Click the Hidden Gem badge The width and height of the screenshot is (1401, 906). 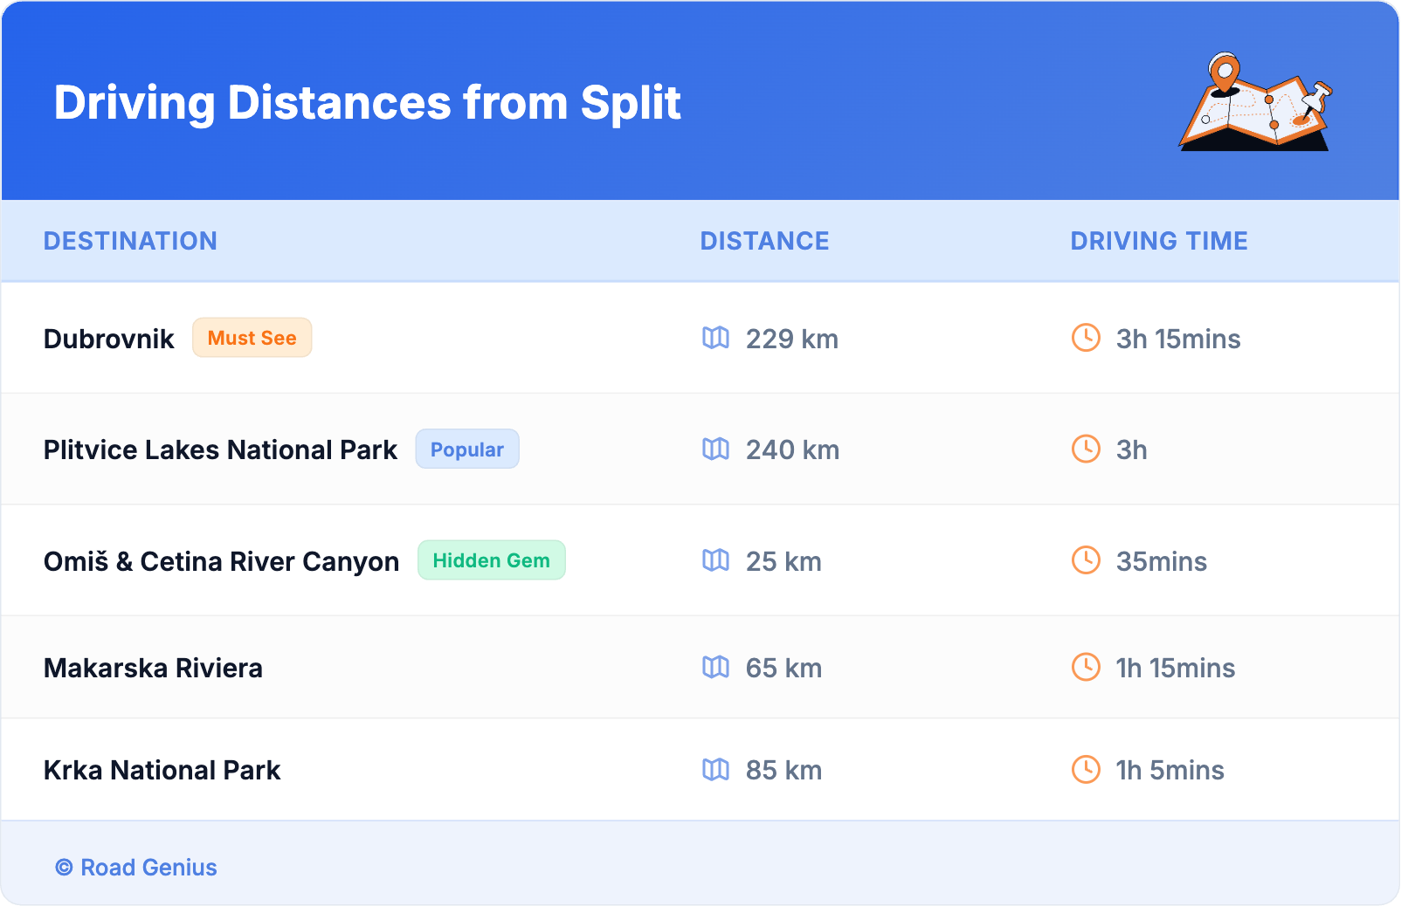[491, 560]
